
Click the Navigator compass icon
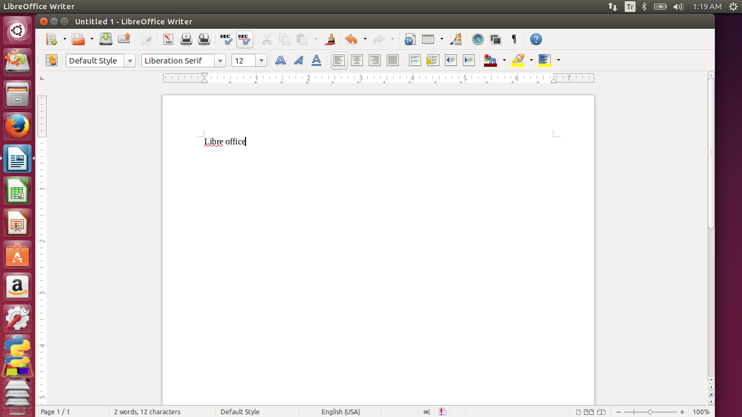point(478,39)
